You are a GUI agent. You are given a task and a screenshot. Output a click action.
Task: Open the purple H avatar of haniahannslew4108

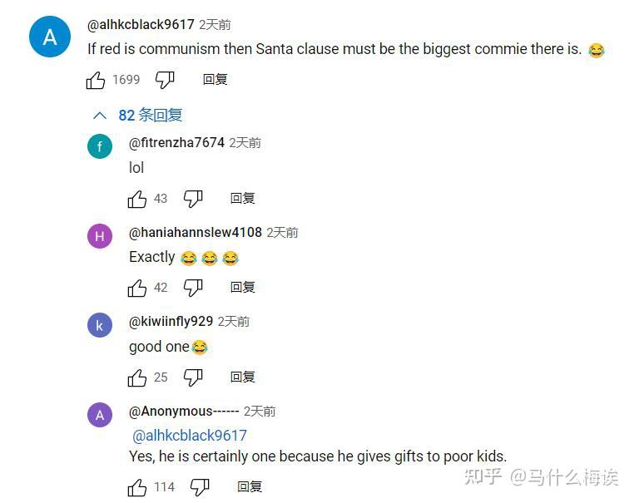click(x=100, y=236)
